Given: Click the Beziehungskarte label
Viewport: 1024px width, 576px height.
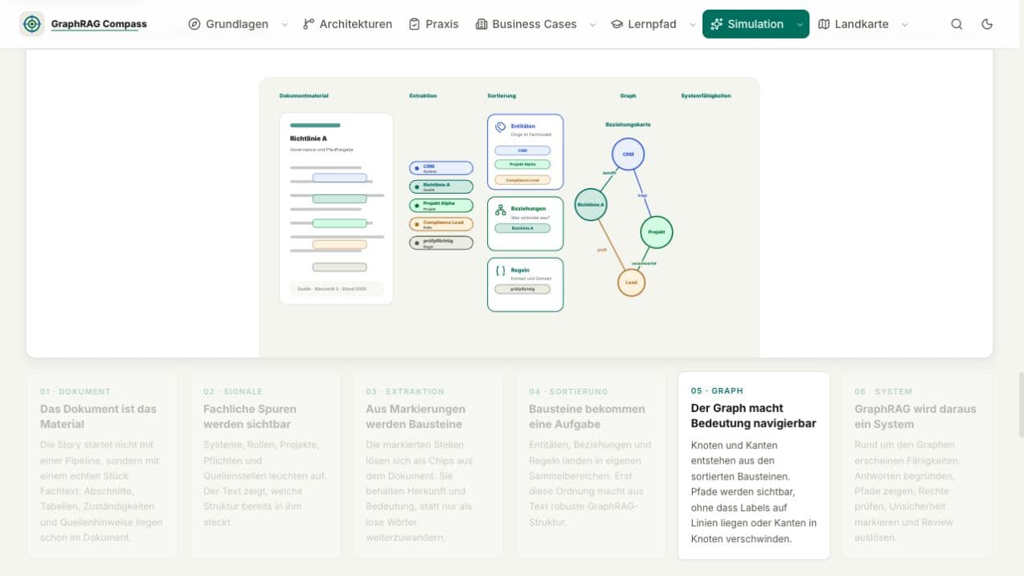Looking at the screenshot, I should coord(628,125).
